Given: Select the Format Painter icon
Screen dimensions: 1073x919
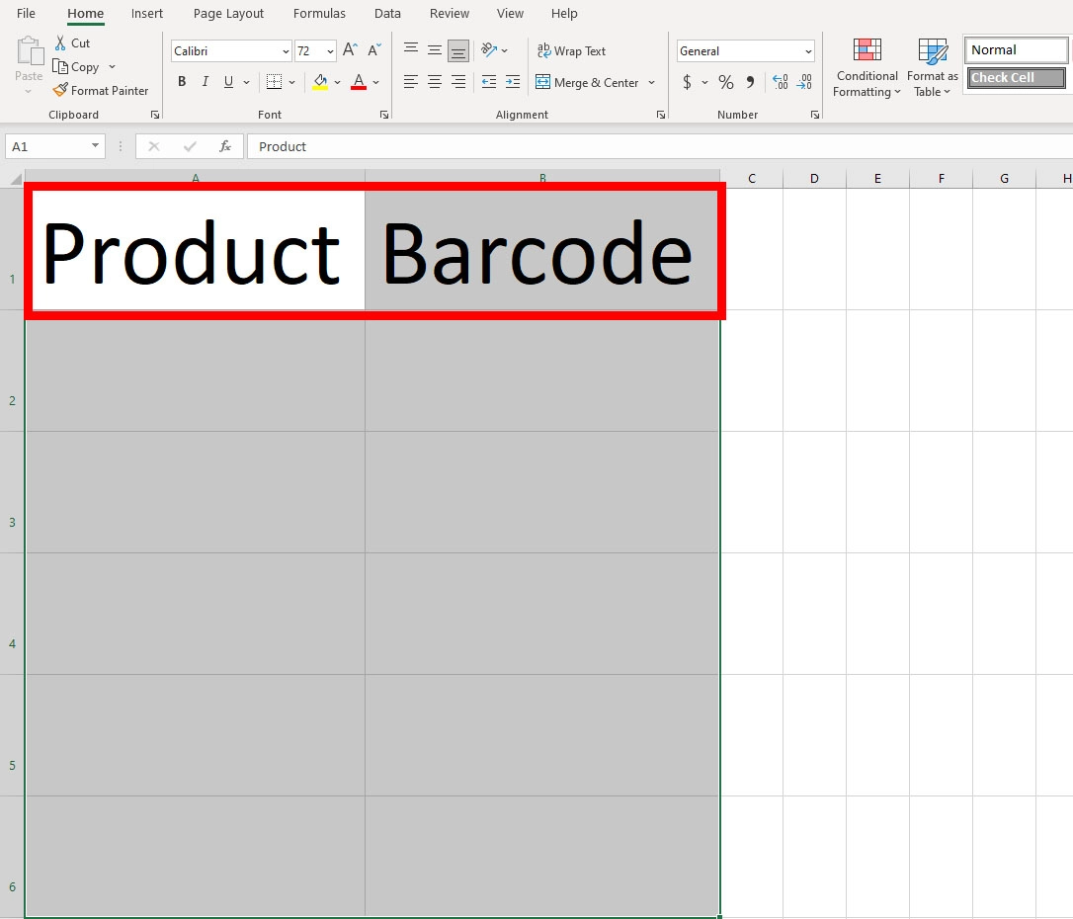Looking at the screenshot, I should click(x=102, y=90).
